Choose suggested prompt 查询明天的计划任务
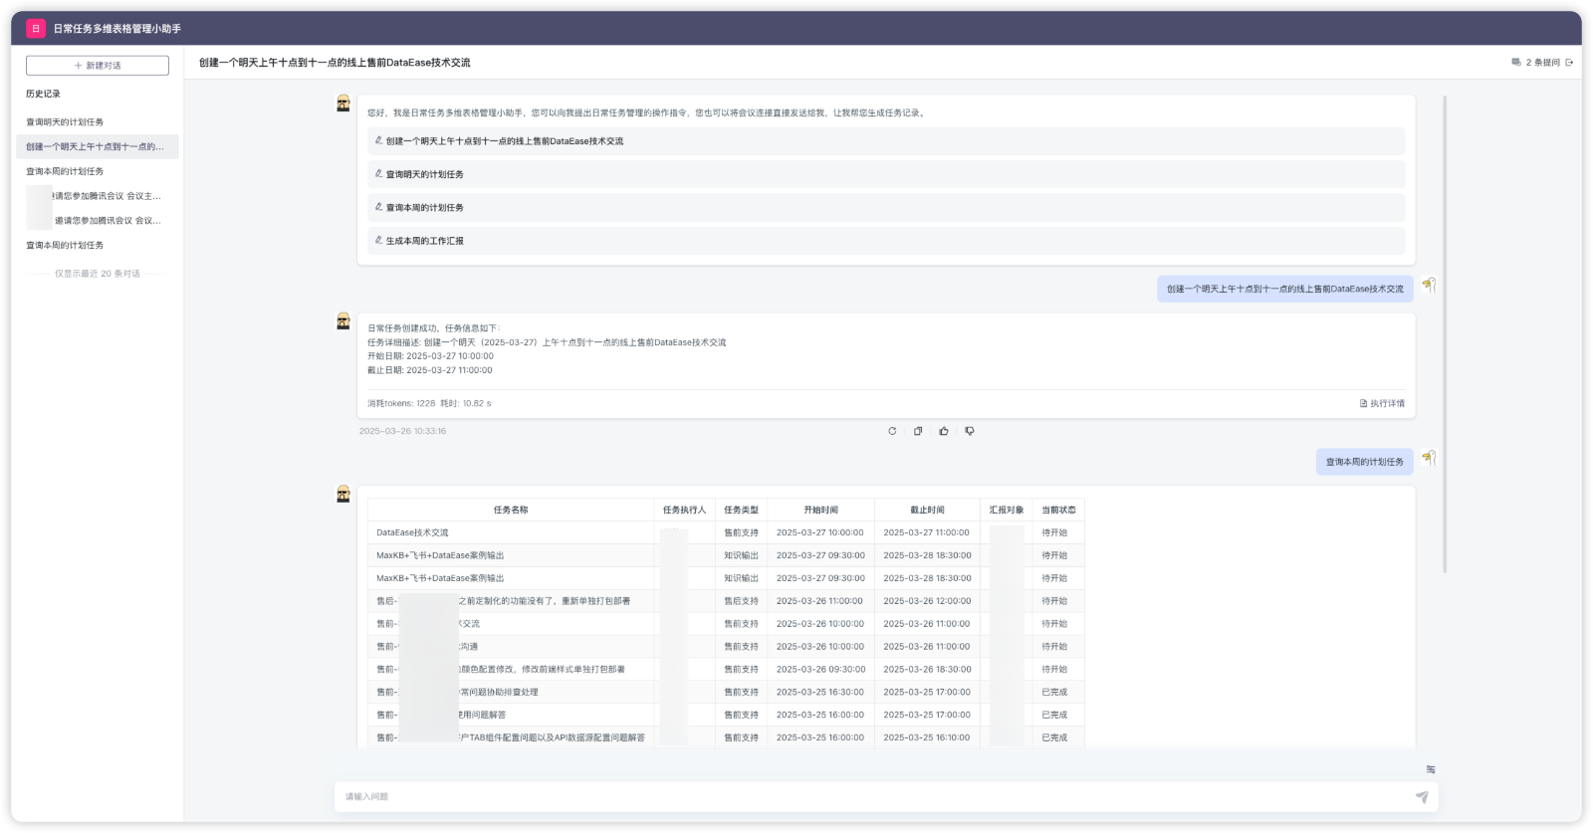Viewport: 1593px width, 833px height. pos(425,174)
